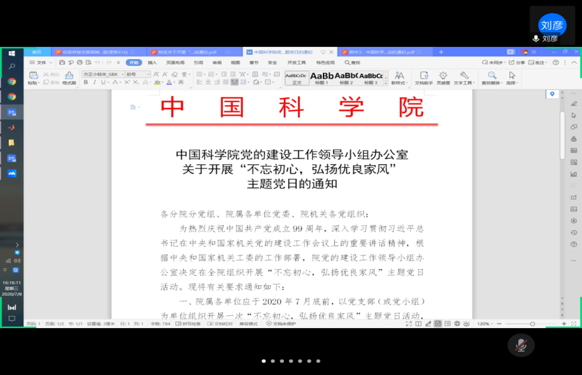Click the Chrome icon in Windows taskbar
This screenshot has width=582, height=375.
[11, 81]
